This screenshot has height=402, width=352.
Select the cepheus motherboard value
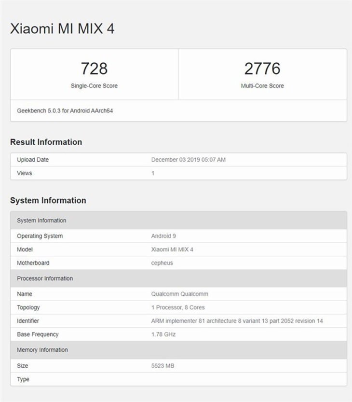point(162,263)
